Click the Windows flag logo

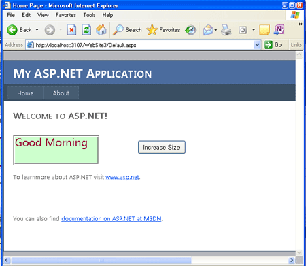295,15
